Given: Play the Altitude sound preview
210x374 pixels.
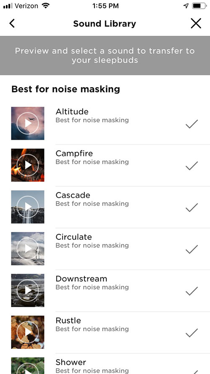Looking at the screenshot, I should (28, 123).
